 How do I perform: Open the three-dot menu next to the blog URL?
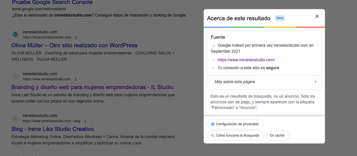point(85,121)
